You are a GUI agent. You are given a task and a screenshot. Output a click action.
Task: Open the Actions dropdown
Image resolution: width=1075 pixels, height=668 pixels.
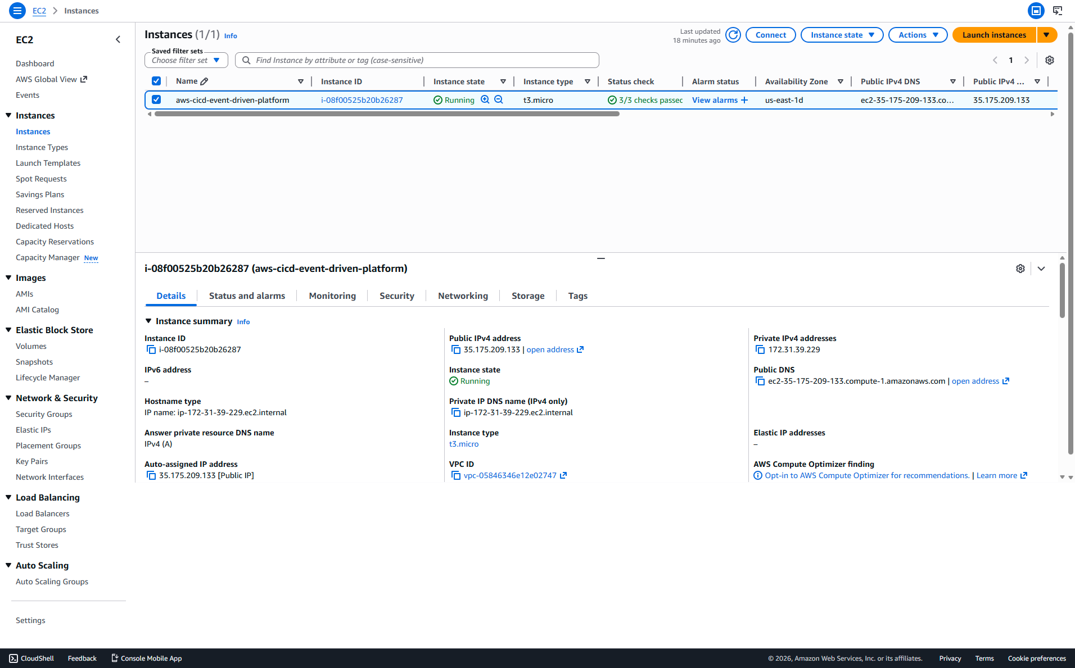pos(918,35)
